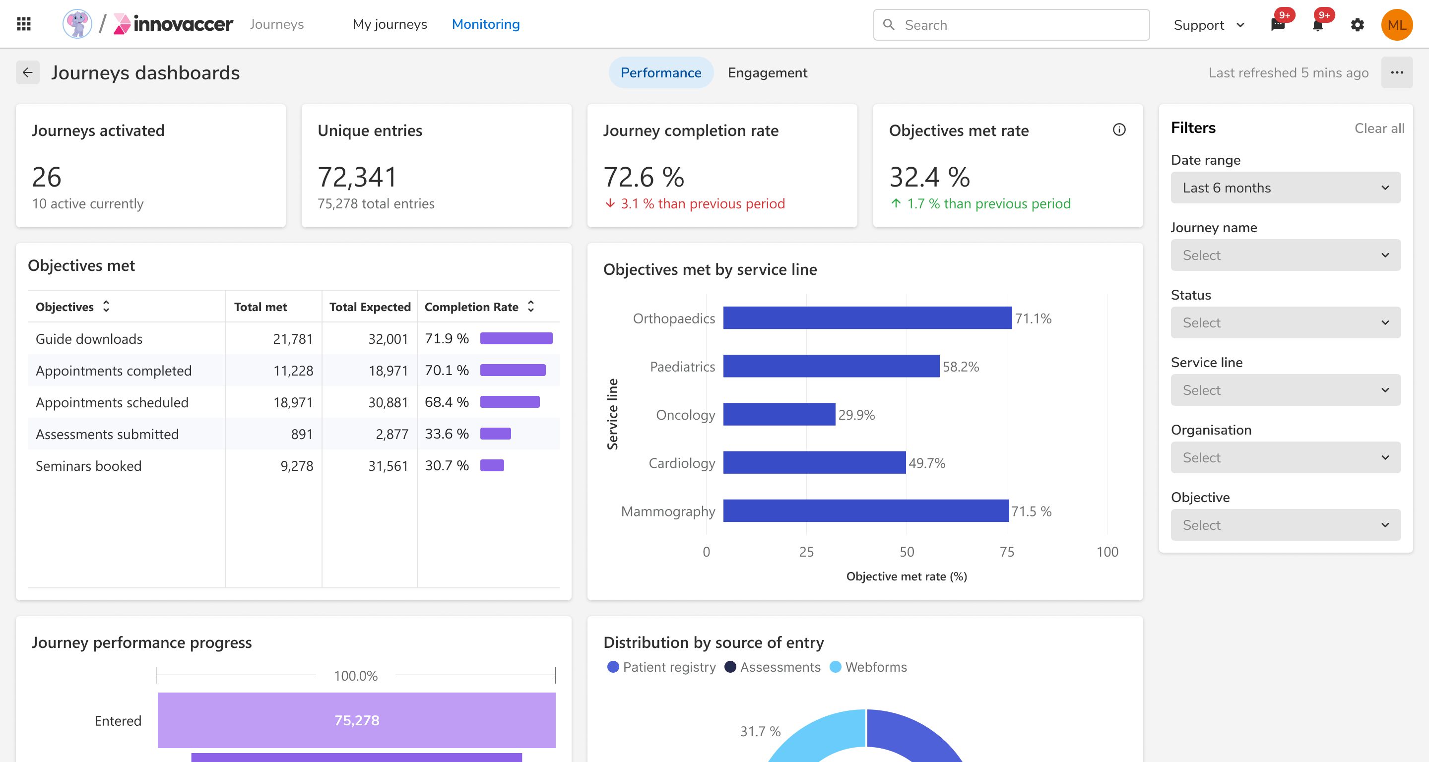Click Patient registry legend dot

613,667
